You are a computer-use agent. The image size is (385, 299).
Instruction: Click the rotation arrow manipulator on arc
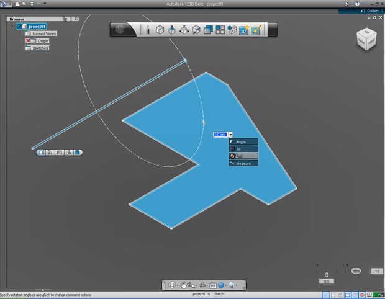[203, 122]
